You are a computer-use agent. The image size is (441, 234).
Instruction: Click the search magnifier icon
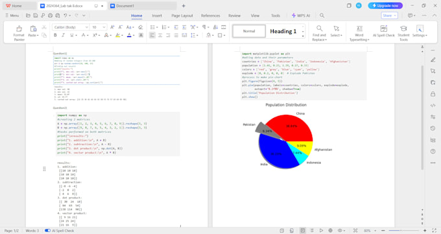point(322,16)
